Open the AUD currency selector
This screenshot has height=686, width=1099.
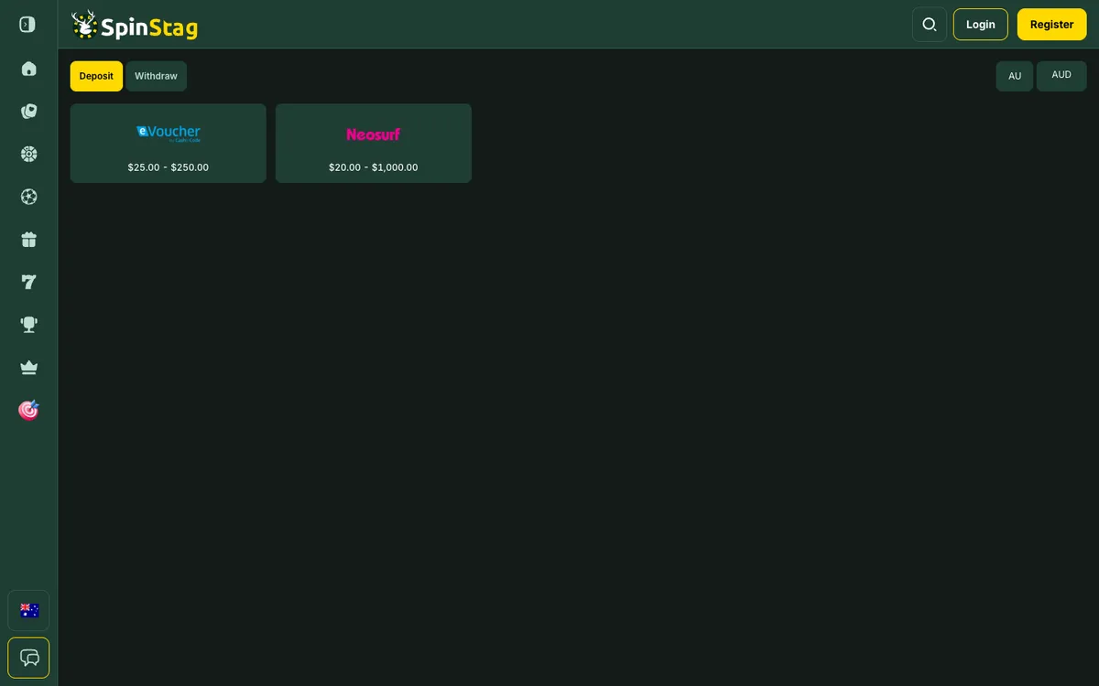1061,76
